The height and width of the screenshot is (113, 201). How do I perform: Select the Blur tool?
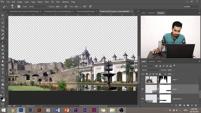click(3, 61)
